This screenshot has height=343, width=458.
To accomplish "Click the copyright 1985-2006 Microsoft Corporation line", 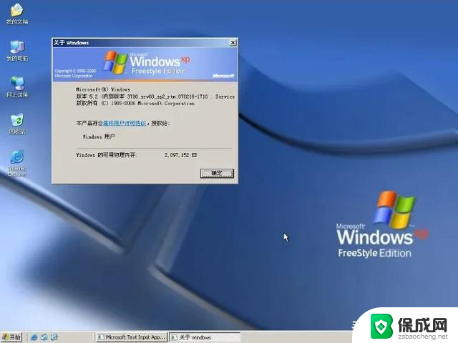I will [x=135, y=103].
